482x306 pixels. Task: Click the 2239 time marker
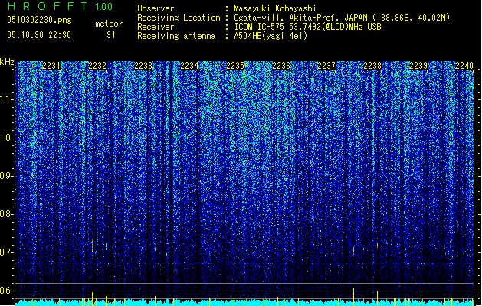tap(418, 66)
